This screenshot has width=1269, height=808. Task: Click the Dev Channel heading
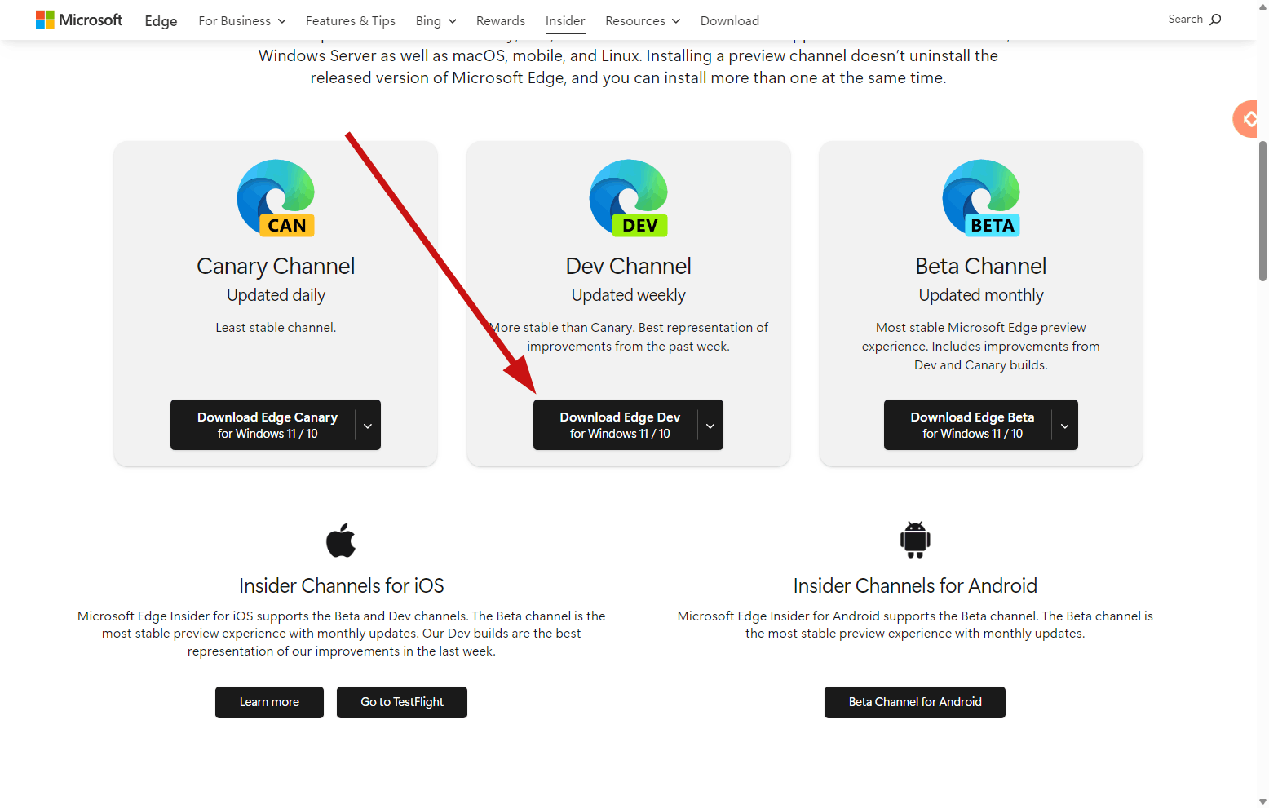[629, 266]
